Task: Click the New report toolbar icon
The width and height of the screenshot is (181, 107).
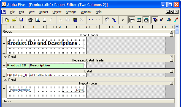Action: (7, 20)
